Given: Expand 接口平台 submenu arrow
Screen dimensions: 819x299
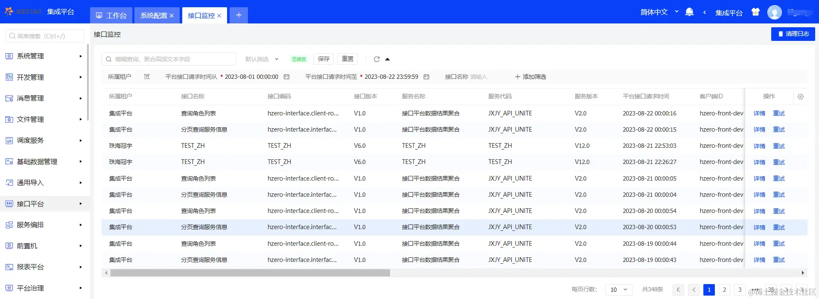Looking at the screenshot, I should [81, 204].
